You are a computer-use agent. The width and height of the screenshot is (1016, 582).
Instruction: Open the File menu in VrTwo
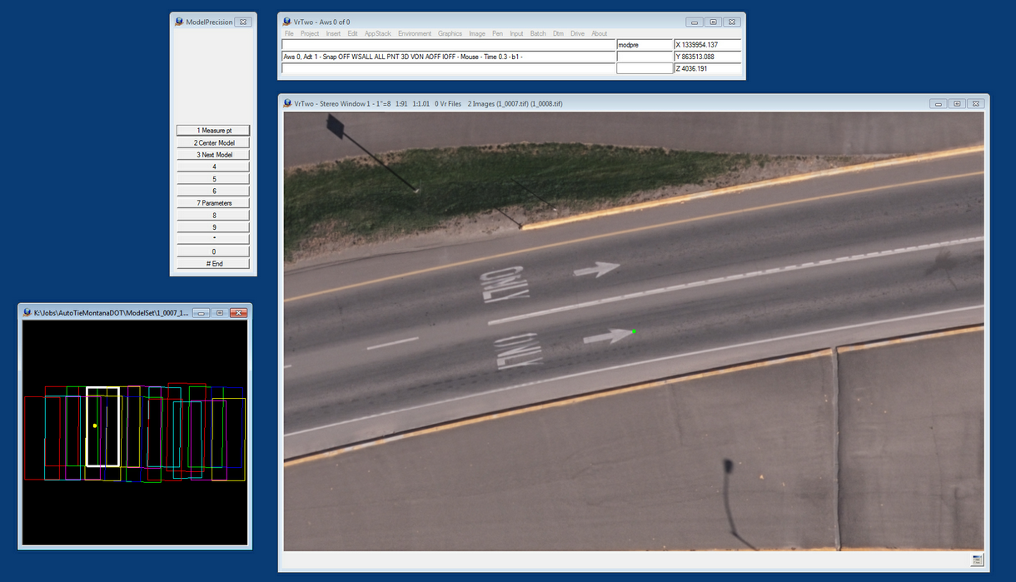pos(289,34)
